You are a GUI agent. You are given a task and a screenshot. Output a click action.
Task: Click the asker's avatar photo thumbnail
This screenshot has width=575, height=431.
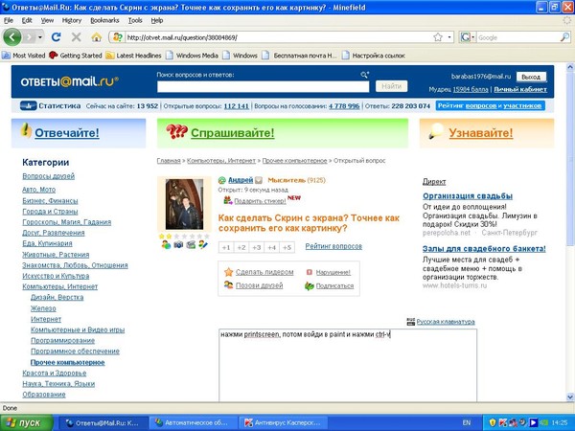(184, 204)
